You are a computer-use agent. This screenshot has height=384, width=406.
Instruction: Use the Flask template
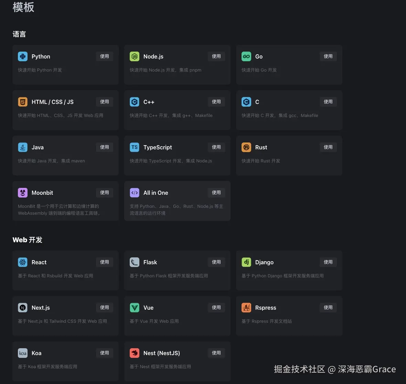point(216,262)
